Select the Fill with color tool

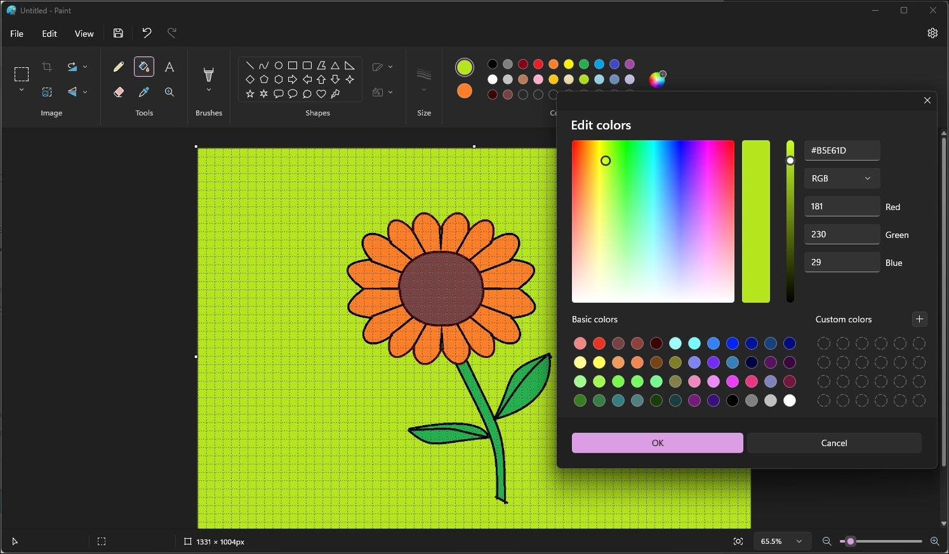coord(143,66)
